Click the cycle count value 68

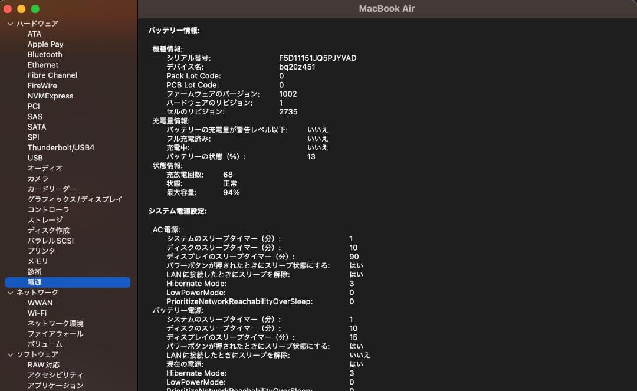click(x=228, y=175)
